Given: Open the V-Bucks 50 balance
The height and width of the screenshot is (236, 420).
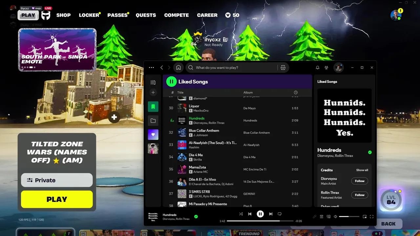Looking at the screenshot, I should 232,15.
